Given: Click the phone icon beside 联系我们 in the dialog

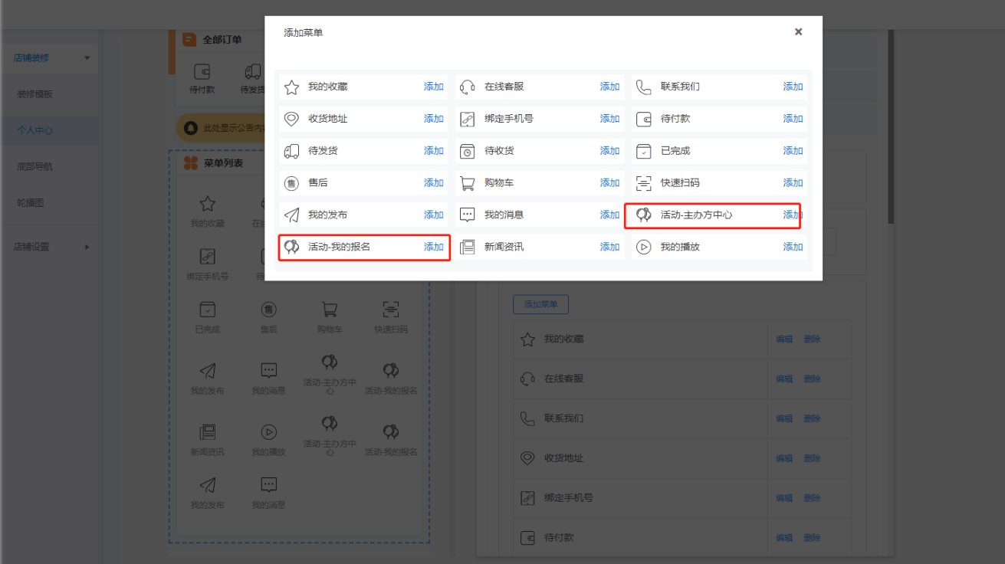Looking at the screenshot, I should (643, 87).
